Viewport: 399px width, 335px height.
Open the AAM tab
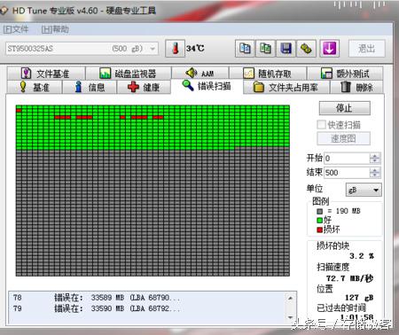199,73
